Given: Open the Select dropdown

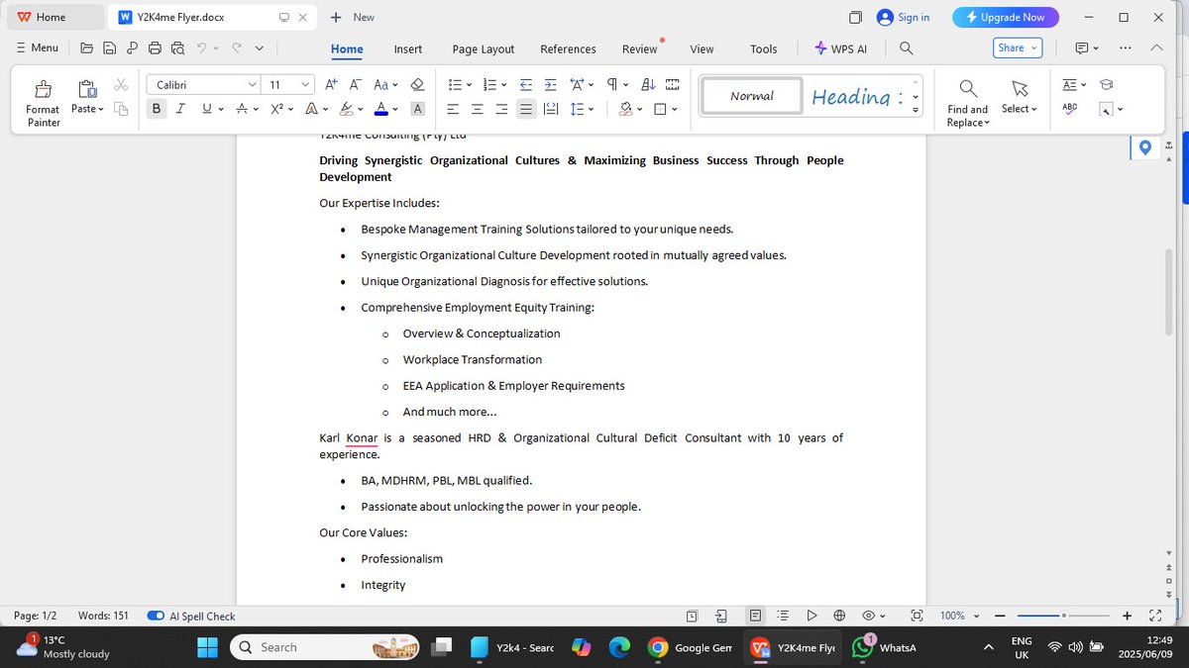Looking at the screenshot, I should click(1019, 109).
